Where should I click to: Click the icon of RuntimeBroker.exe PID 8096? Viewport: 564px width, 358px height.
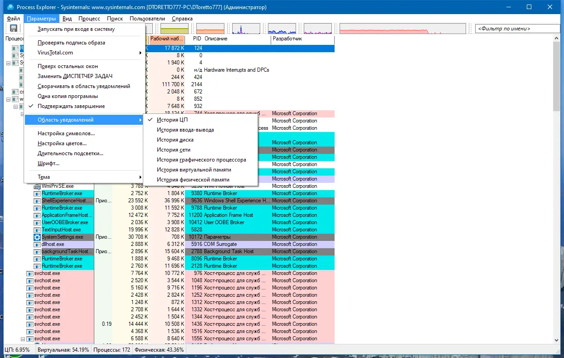coord(37,259)
